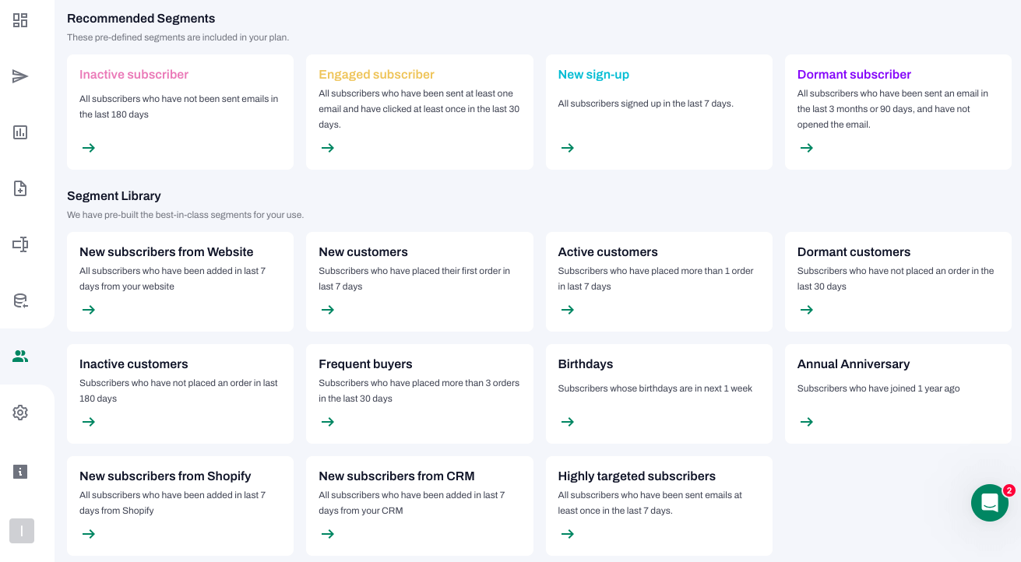
Task: Open the dashboard grid icon in sidebar
Action: tap(20, 20)
